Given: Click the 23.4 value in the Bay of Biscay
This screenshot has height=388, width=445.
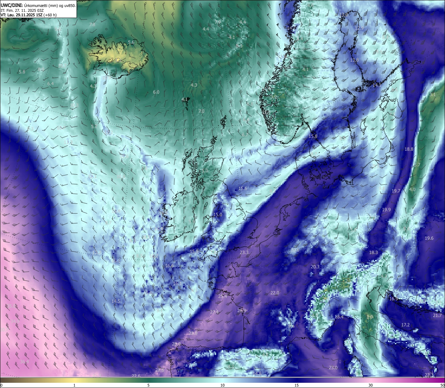Looking at the screenshot, I should 222,296.
